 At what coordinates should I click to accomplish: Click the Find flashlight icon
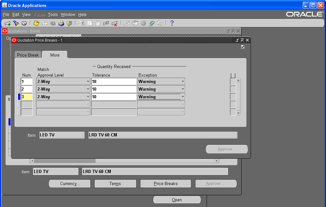(x=16, y=23)
